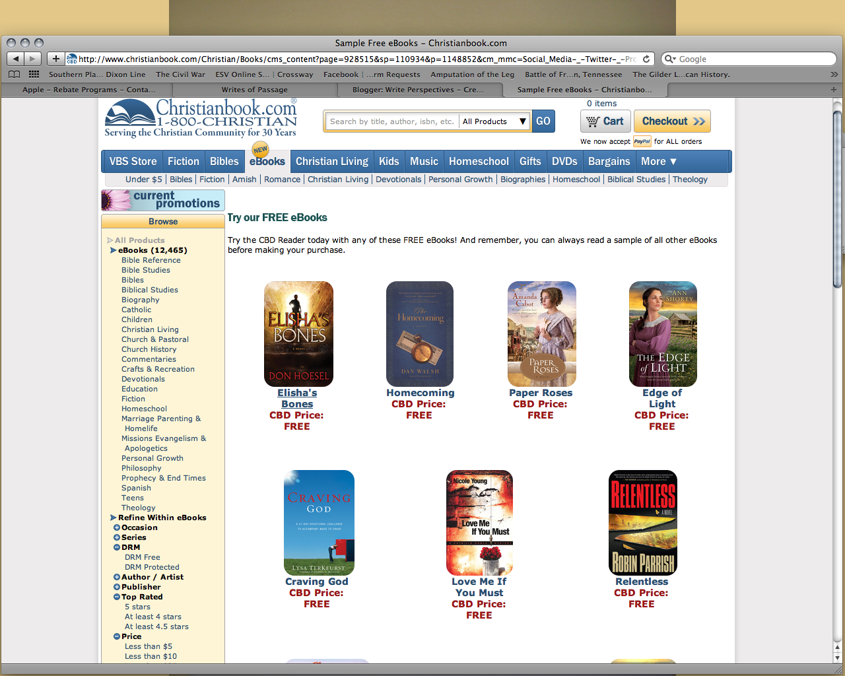Open the VBS Store navigation tab
Viewport: 845px width, 676px height.
133,161
